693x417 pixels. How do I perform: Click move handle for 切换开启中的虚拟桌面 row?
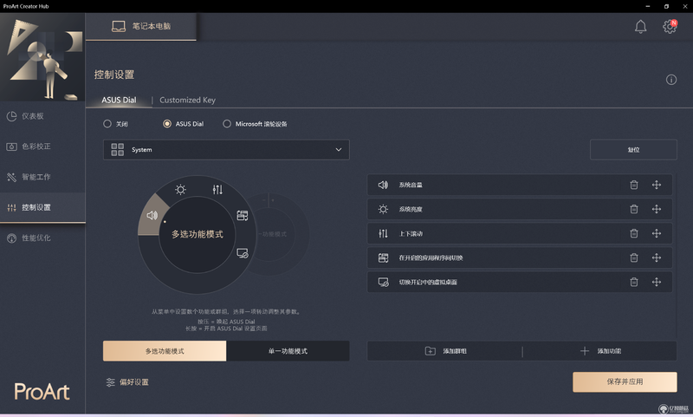pyautogui.click(x=657, y=282)
